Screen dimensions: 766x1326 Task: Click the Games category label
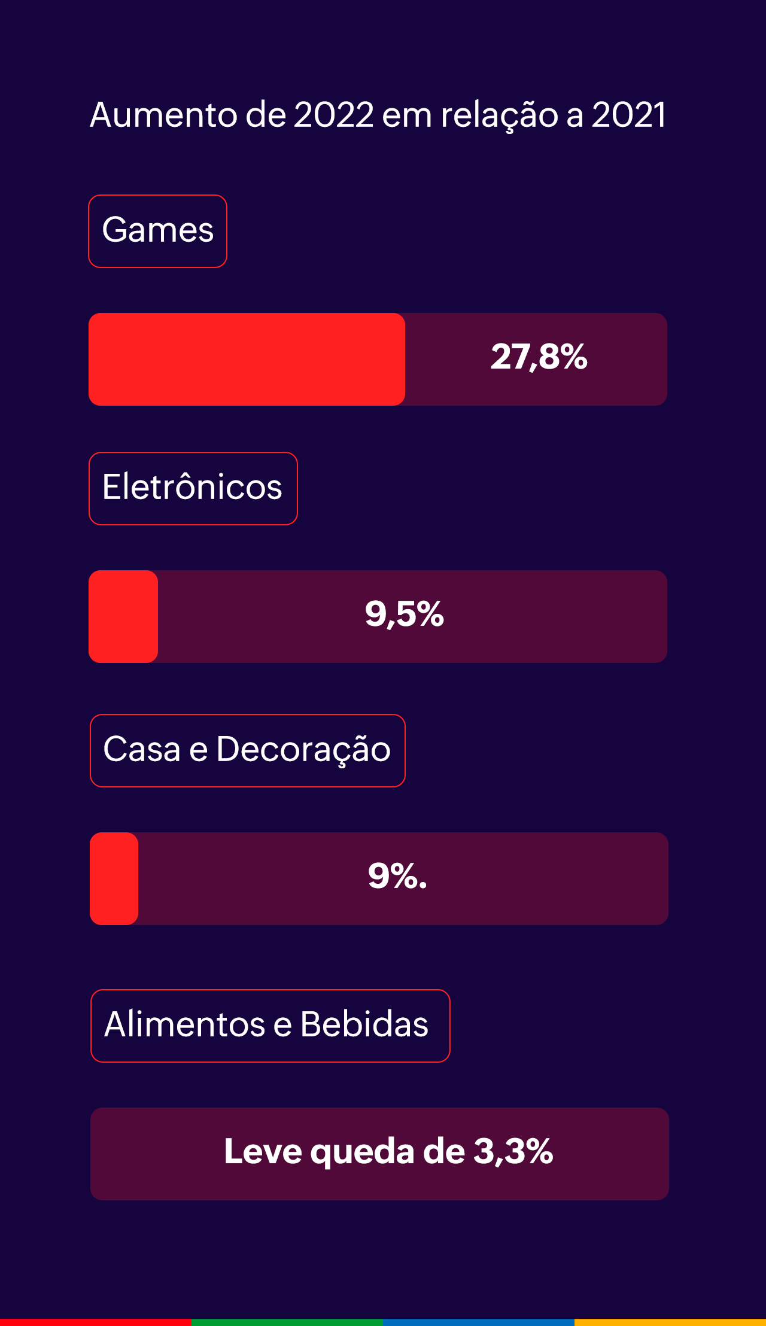(157, 231)
